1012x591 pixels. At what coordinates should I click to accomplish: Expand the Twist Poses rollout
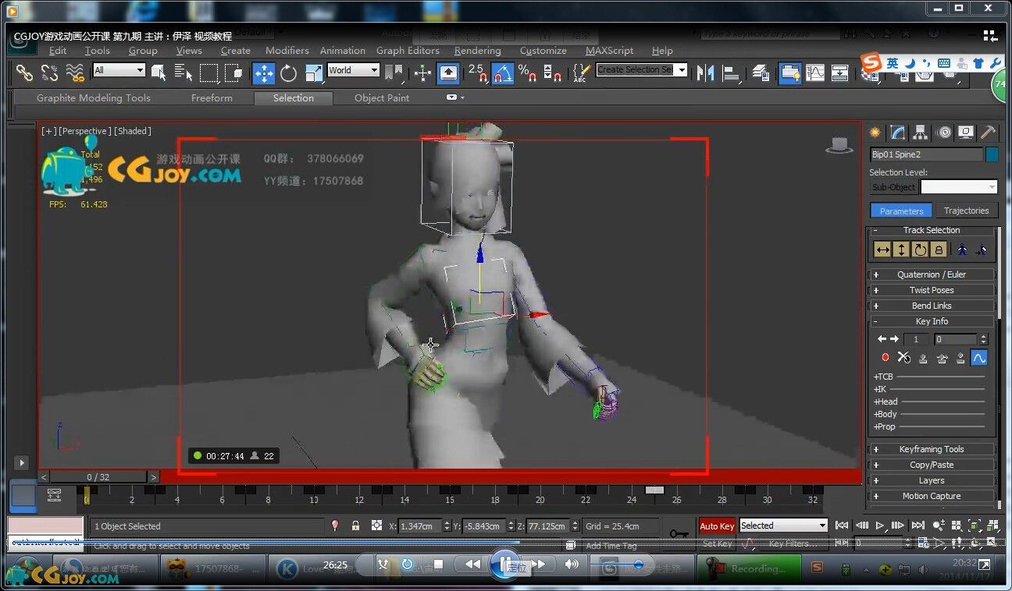click(932, 290)
